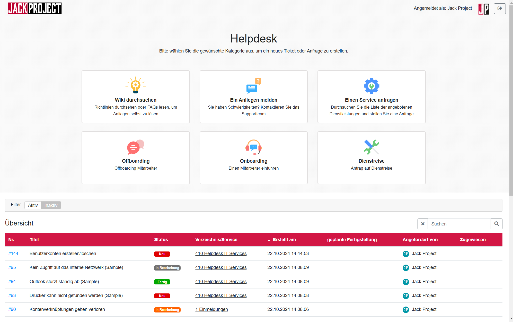513x322 pixels.
Task: Click title Benutzerkonten erstellen/löschen
Action: 63,254
